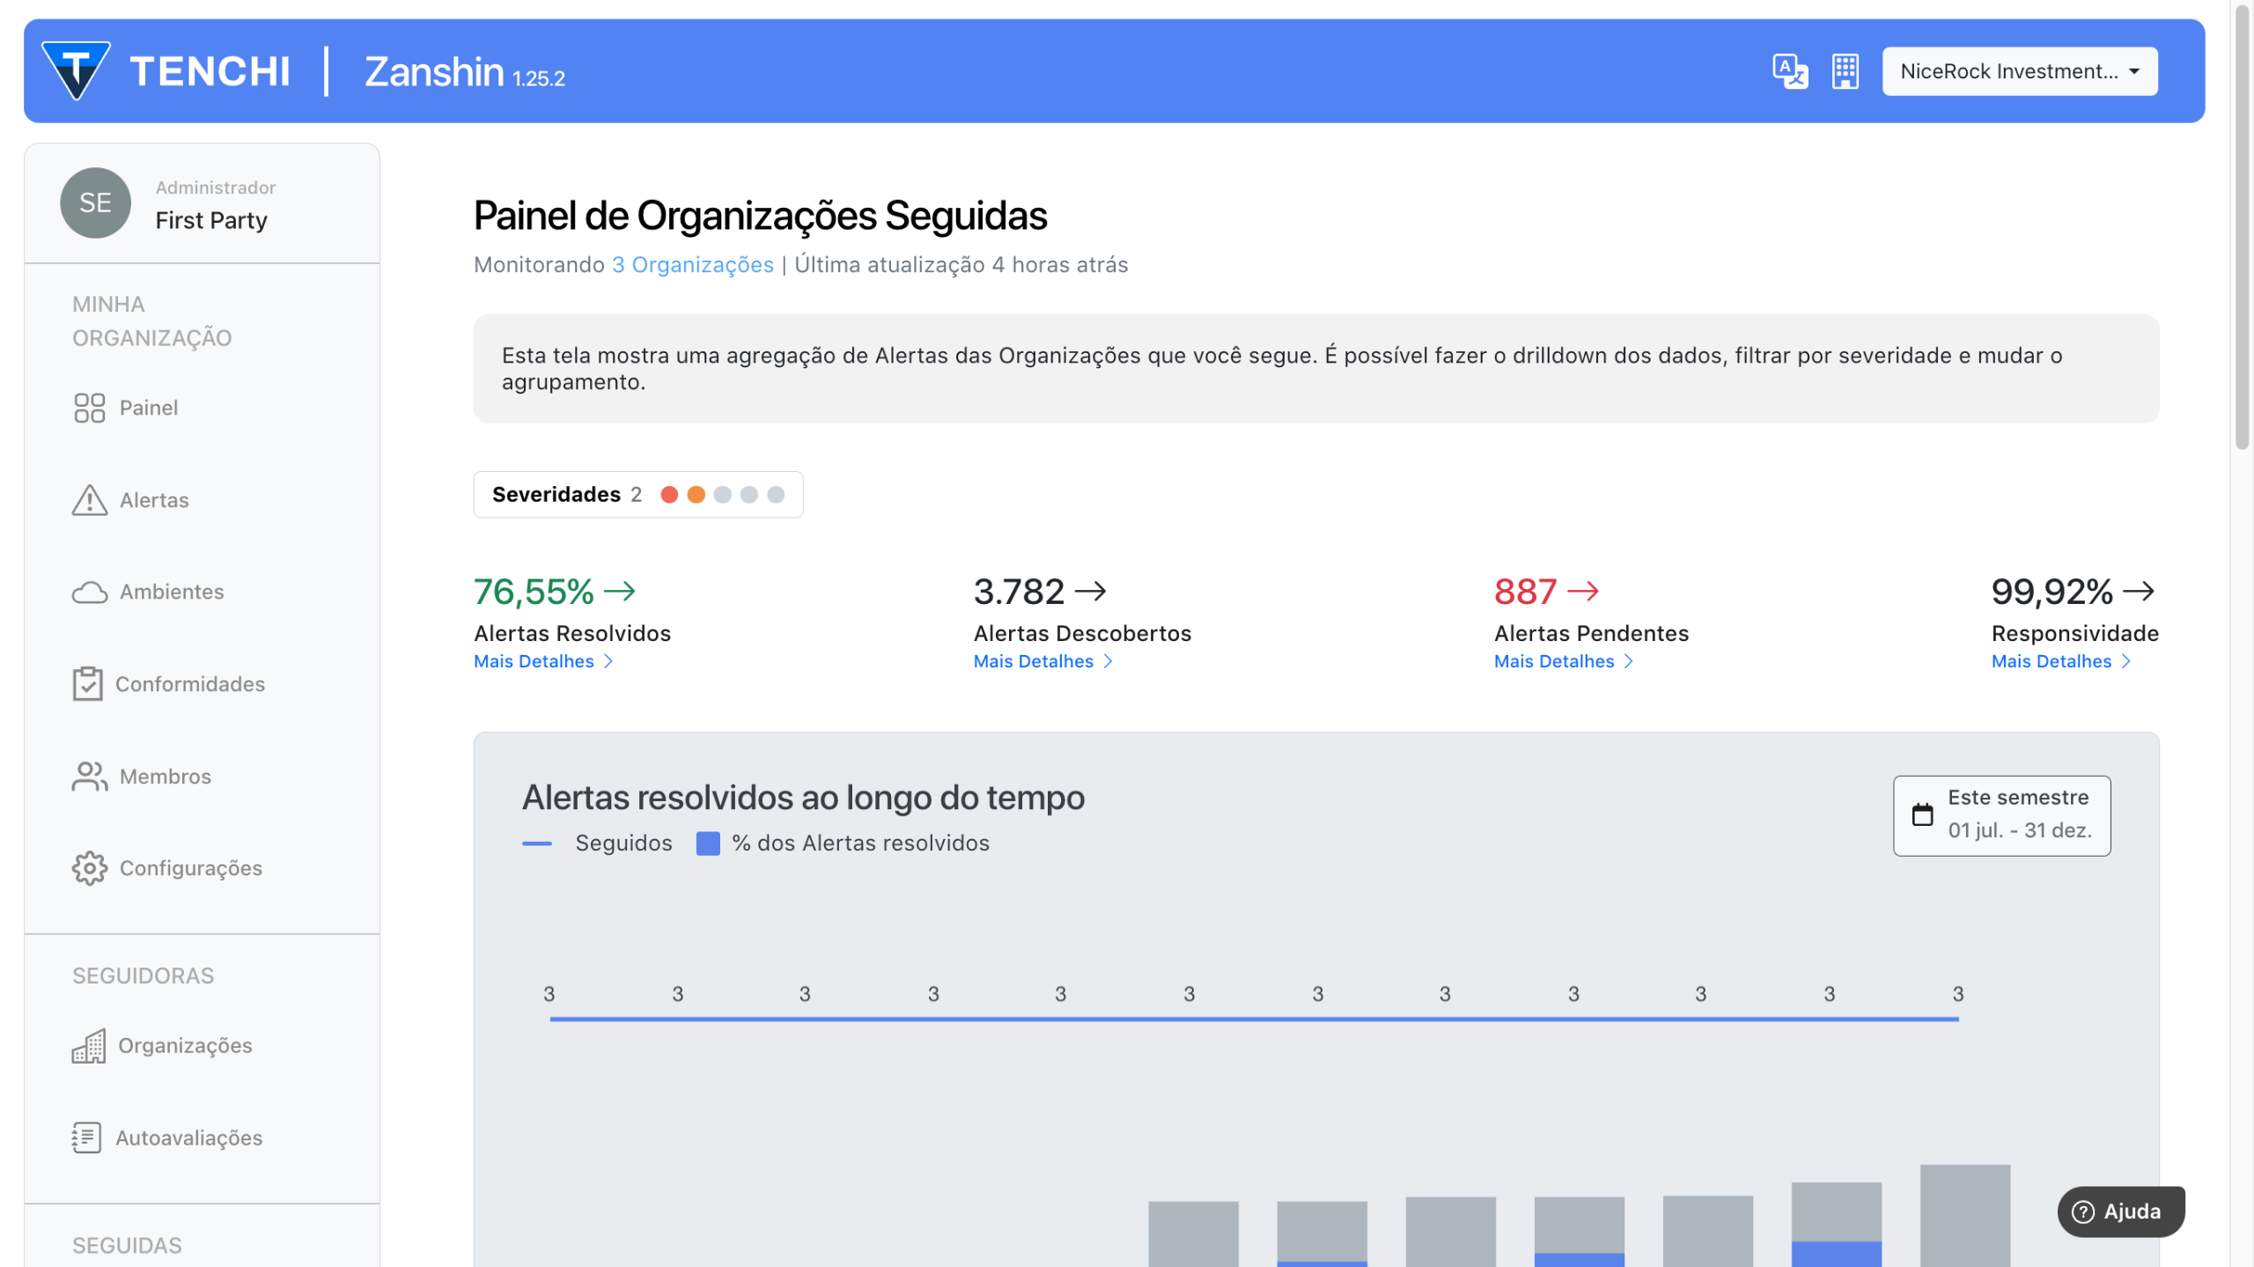This screenshot has width=2254, height=1267.
Task: Click the organization building icon in header
Action: coord(1845,71)
